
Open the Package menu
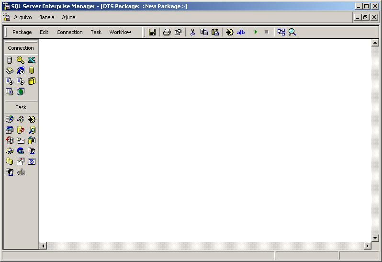click(22, 32)
